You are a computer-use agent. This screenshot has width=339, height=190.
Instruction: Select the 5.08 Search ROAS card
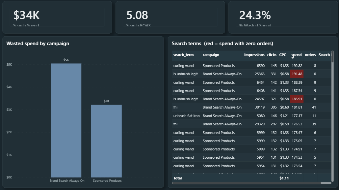(170, 17)
